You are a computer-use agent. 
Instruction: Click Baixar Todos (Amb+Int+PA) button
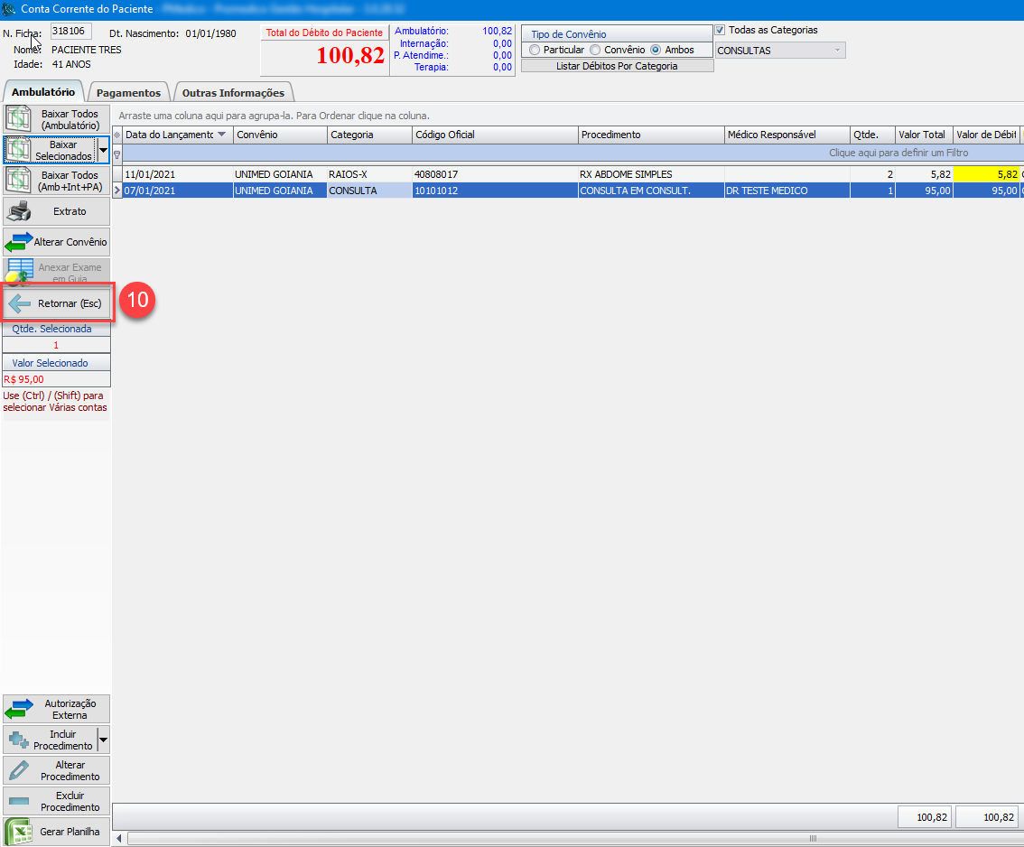[x=56, y=181]
